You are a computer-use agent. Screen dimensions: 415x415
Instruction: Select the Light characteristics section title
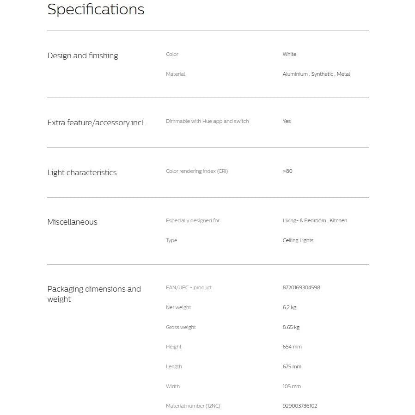pos(82,172)
